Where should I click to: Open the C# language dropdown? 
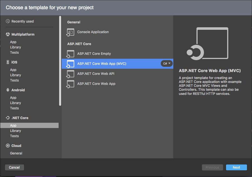[x=167, y=63]
